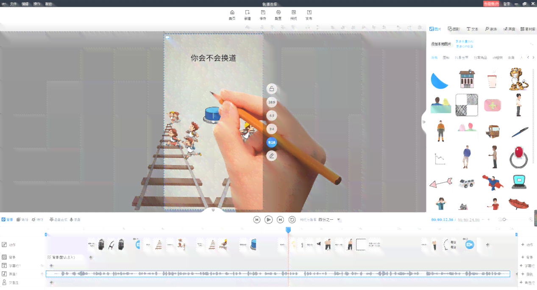537x290 pixels.
Task: Switch to the 图形 shapes tab
Action: 454,29
